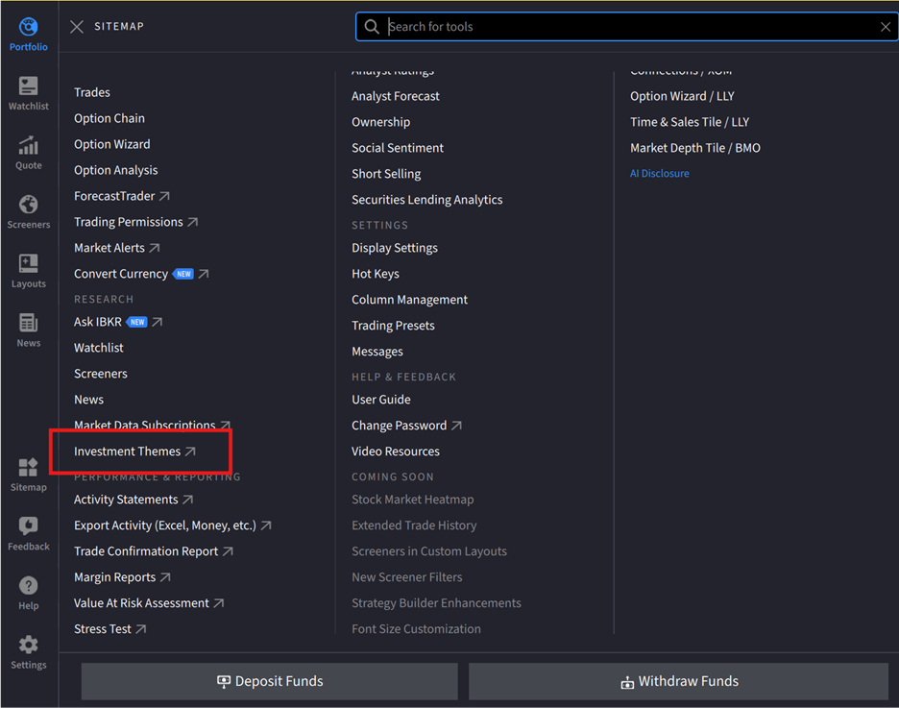Click the Deposit Funds button
The height and width of the screenshot is (708, 899).
(x=269, y=681)
